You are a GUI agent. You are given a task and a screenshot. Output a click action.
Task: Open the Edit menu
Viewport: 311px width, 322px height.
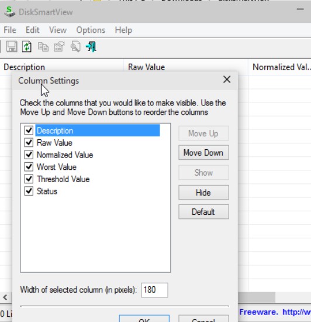(x=32, y=30)
